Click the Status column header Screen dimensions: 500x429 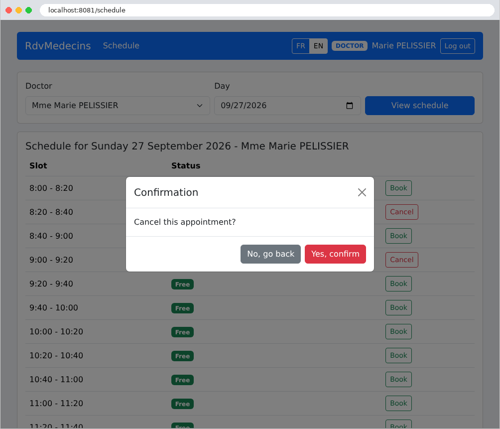[186, 166]
